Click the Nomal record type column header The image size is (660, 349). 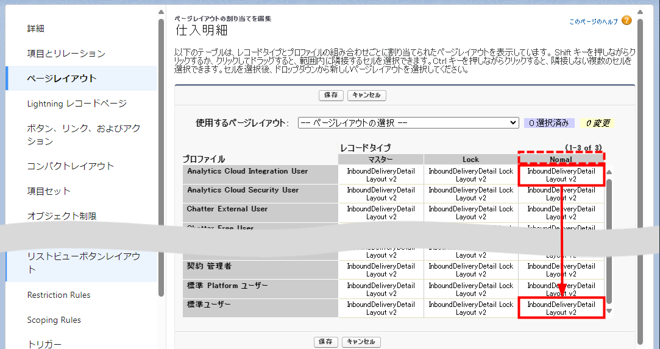(561, 160)
